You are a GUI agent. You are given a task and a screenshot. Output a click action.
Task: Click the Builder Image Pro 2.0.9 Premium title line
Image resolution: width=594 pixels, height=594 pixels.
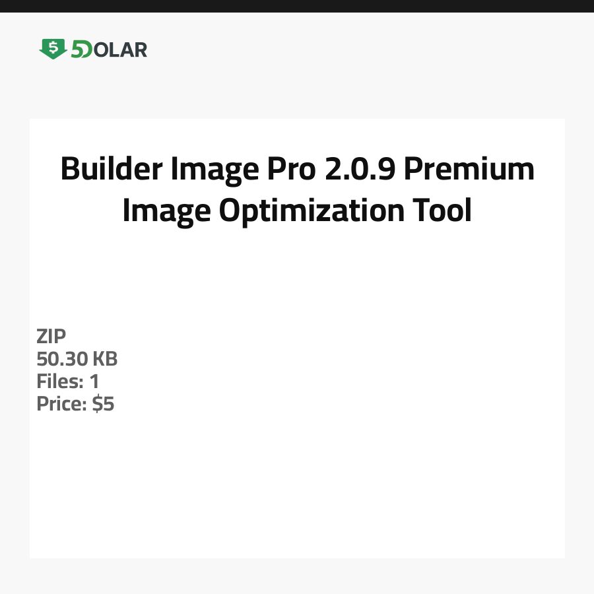tap(297, 169)
